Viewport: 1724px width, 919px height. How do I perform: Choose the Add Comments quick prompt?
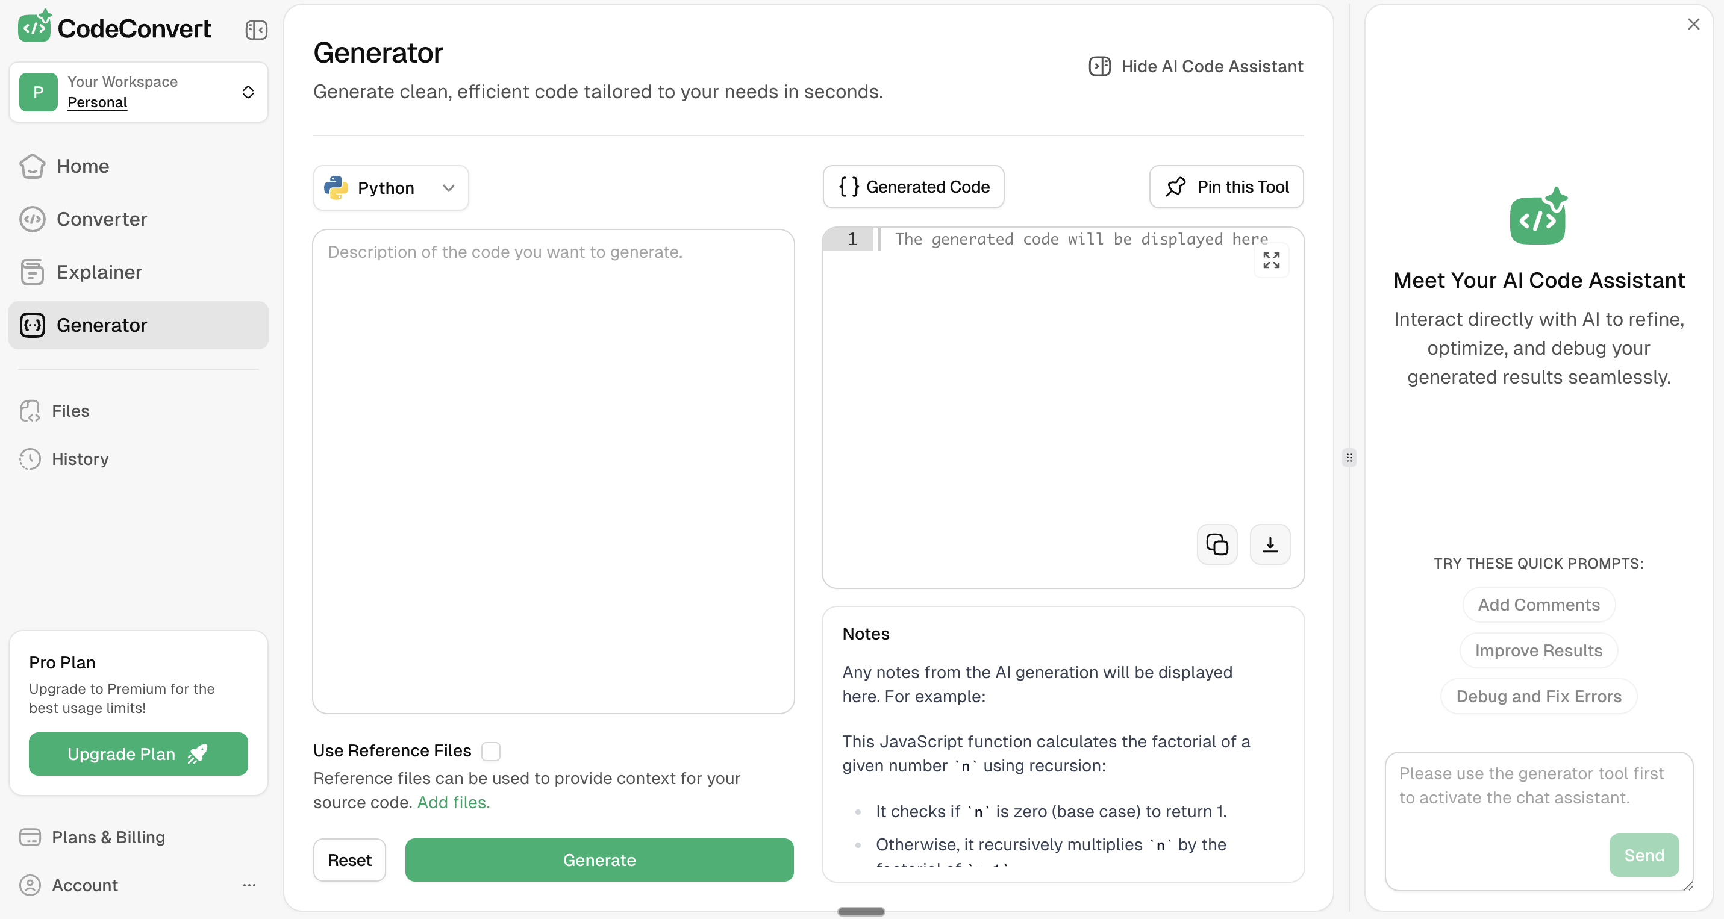1538,605
